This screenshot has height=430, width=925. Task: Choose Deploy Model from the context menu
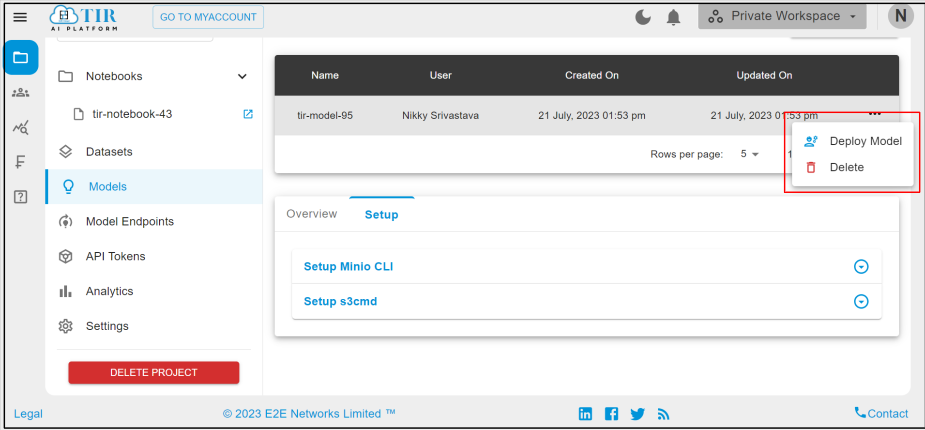(853, 141)
